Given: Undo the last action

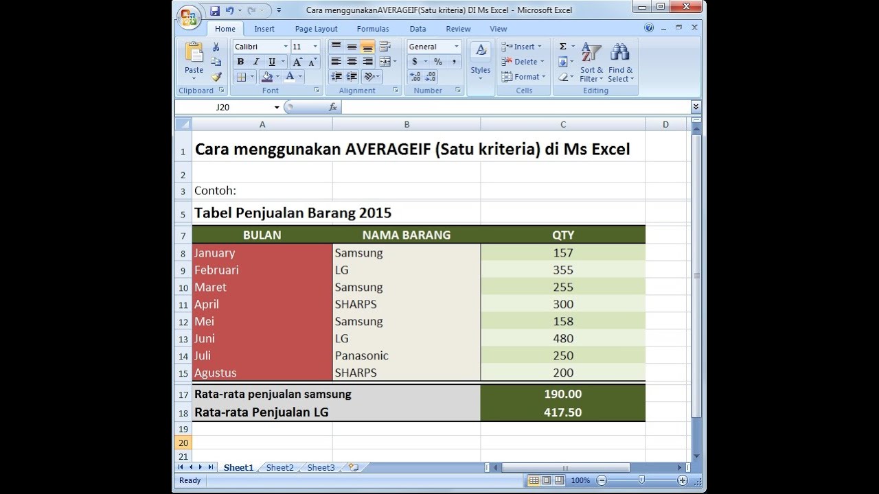Looking at the screenshot, I should click(230, 10).
